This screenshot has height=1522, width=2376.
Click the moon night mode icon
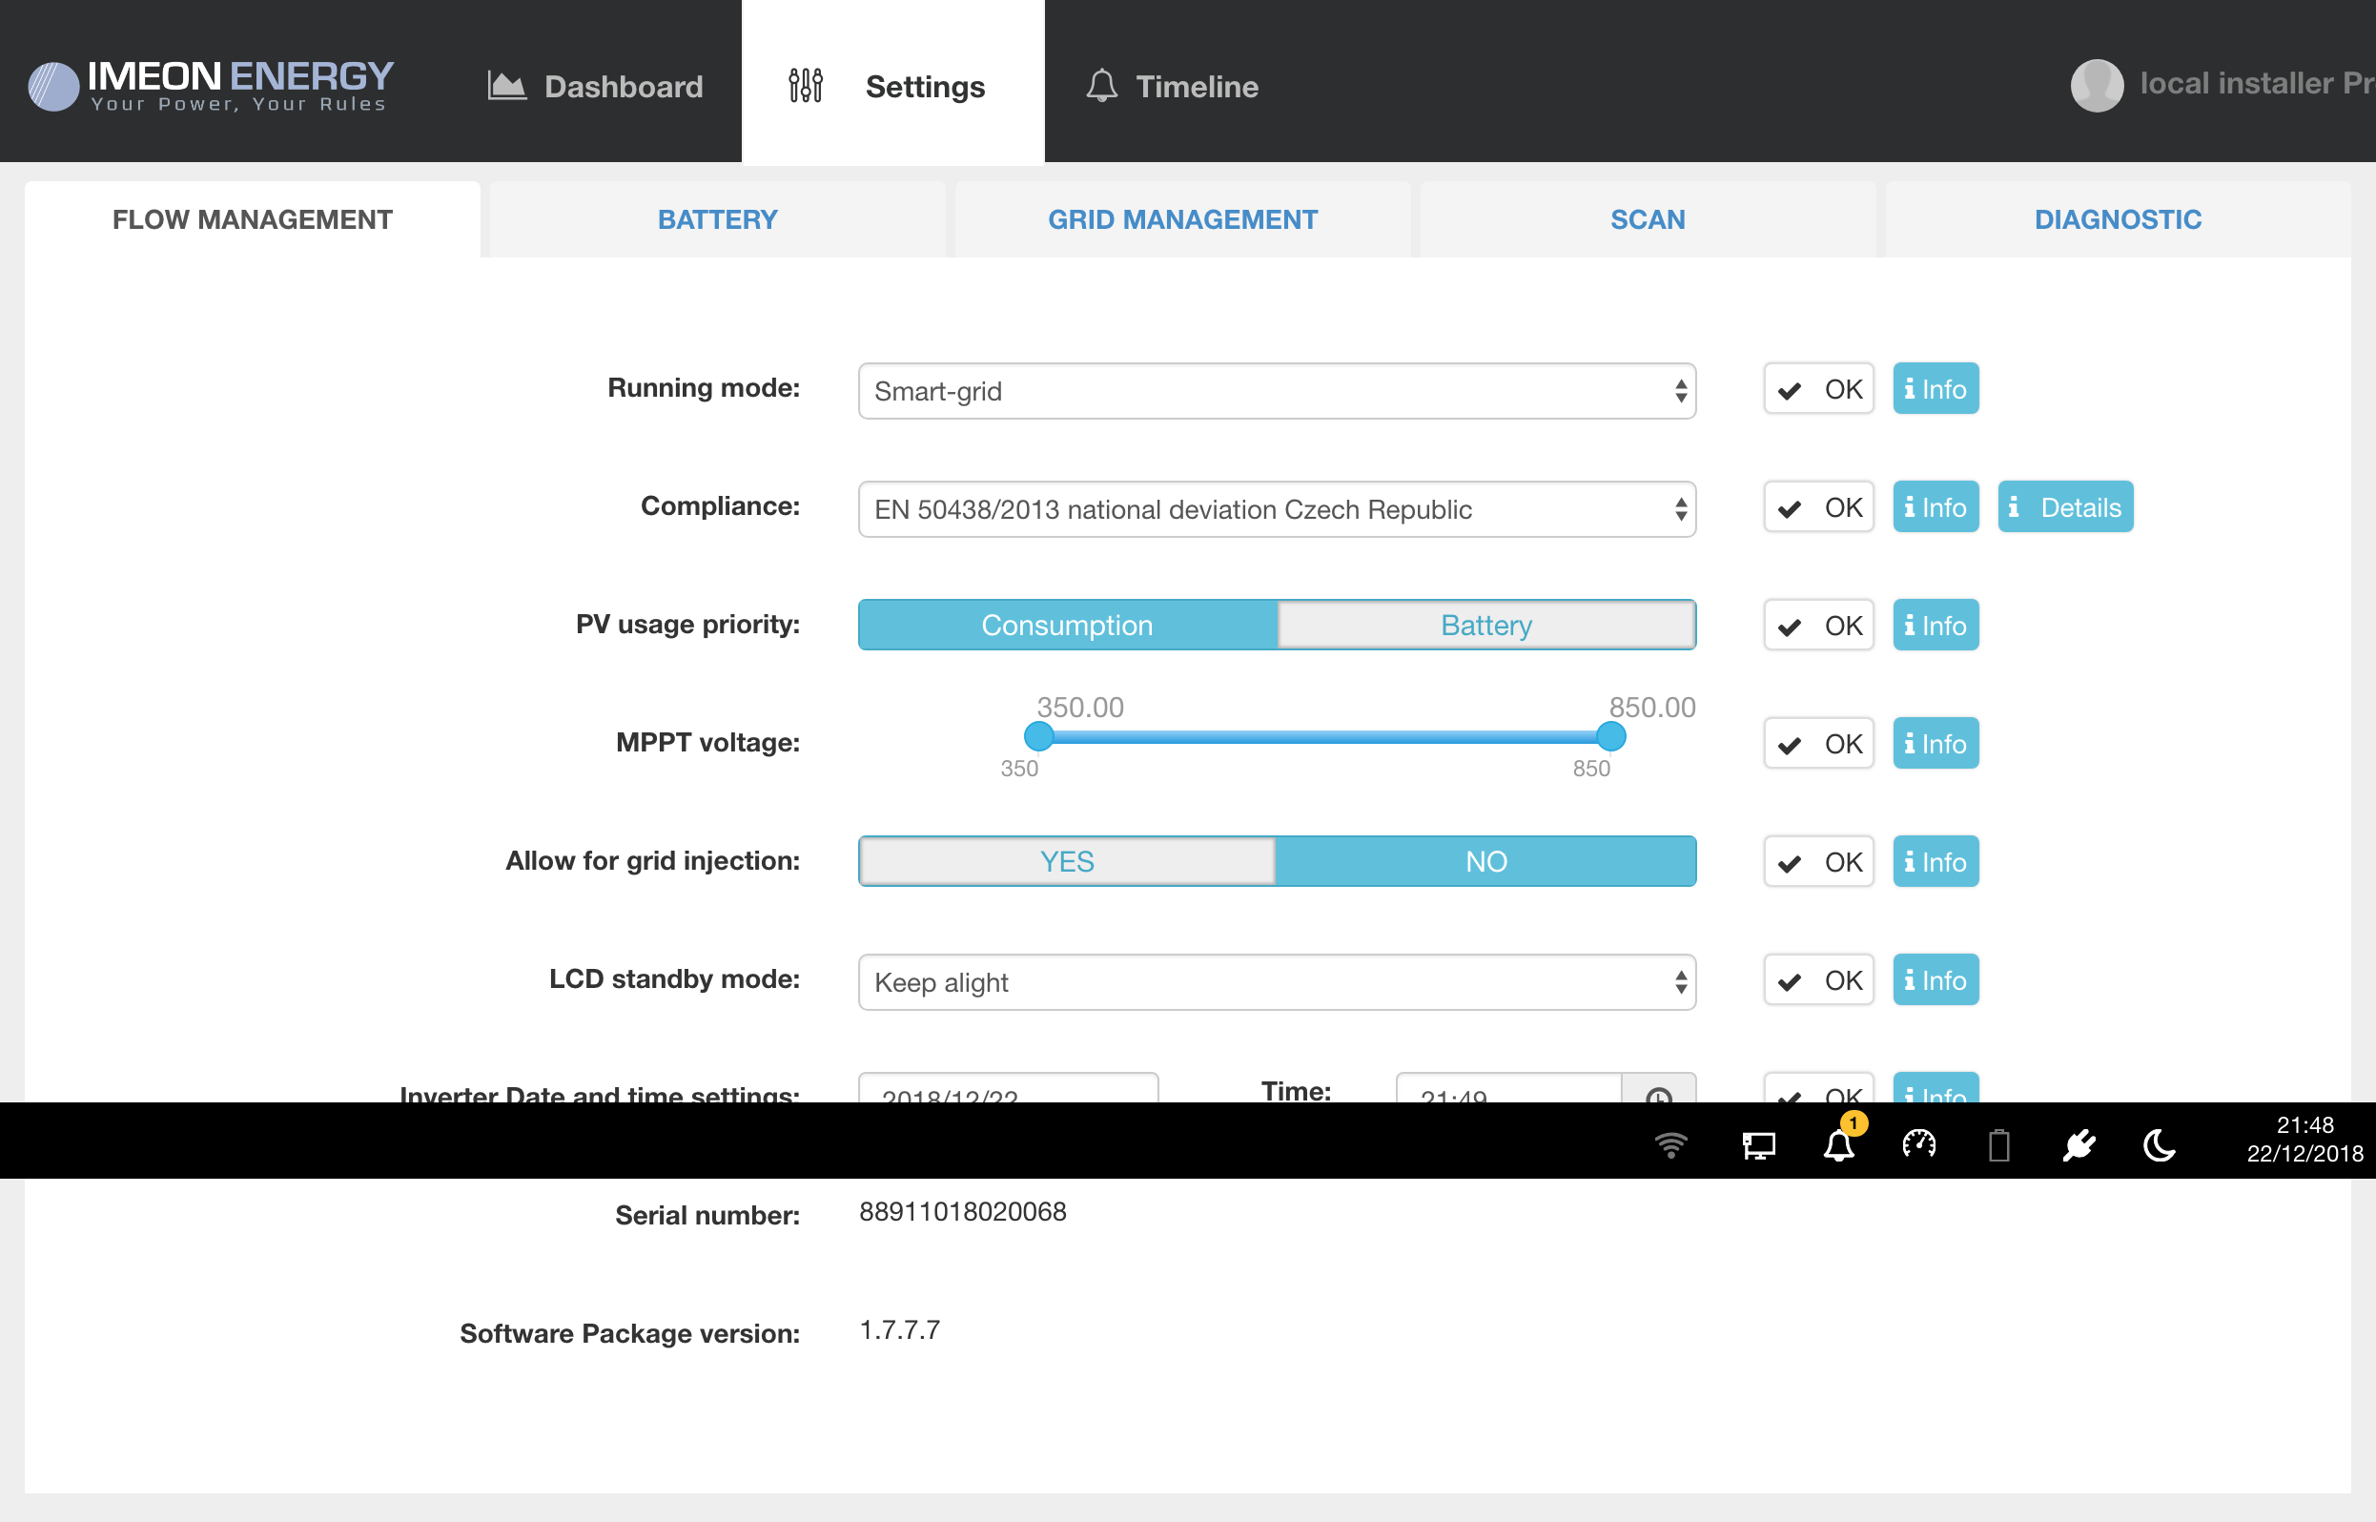tap(2159, 1145)
